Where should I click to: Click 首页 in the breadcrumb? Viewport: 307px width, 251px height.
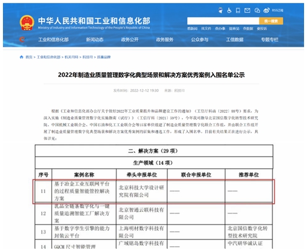pos(29,57)
